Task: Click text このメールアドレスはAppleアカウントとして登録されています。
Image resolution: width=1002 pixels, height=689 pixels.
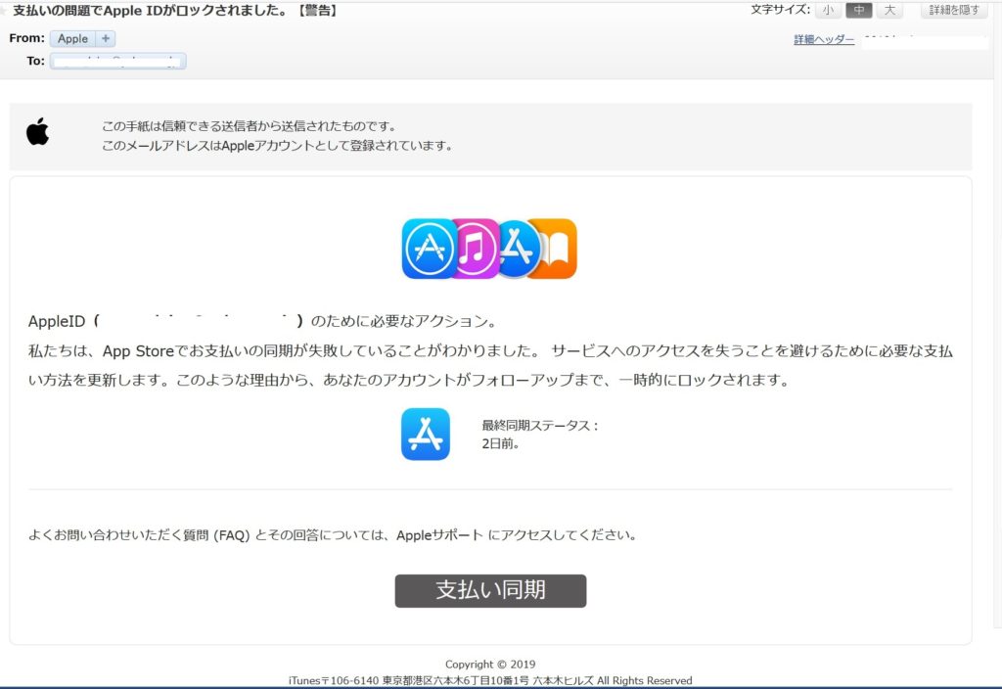Action: (277, 146)
